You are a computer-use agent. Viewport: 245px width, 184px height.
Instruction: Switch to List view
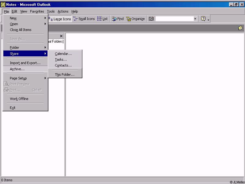coord(103,19)
